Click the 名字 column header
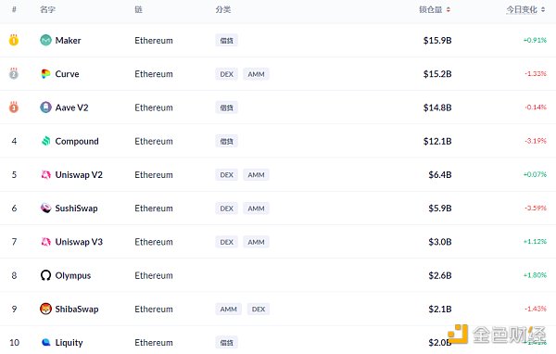This screenshot has width=556, height=354. coord(47,9)
